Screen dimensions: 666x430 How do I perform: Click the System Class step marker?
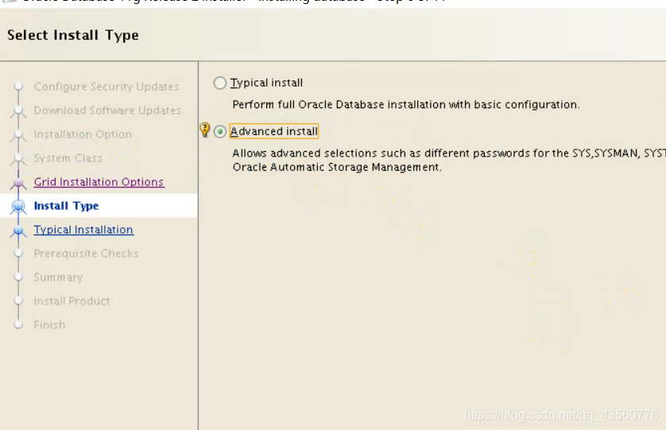point(18,159)
